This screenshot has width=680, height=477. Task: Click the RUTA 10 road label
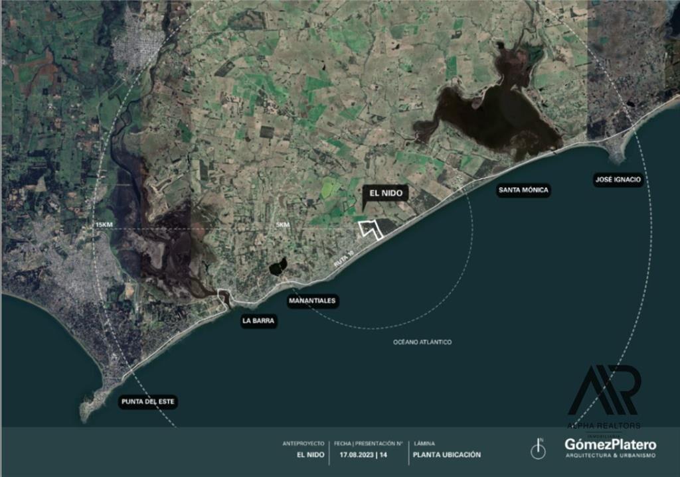pos(345,259)
